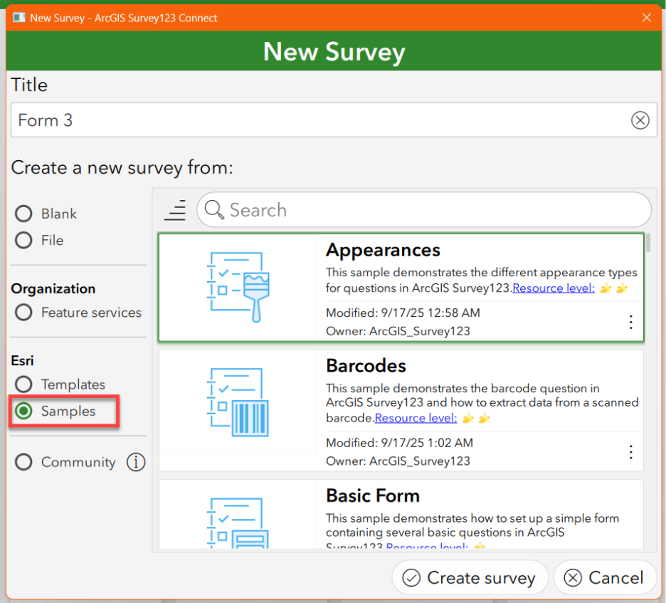The width and height of the screenshot is (666, 603).
Task: Click the samples list scrollbar
Action: [648, 242]
